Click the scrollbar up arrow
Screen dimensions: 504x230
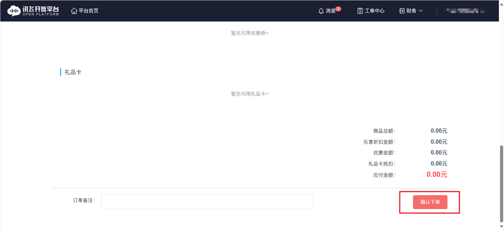click(x=501, y=4)
